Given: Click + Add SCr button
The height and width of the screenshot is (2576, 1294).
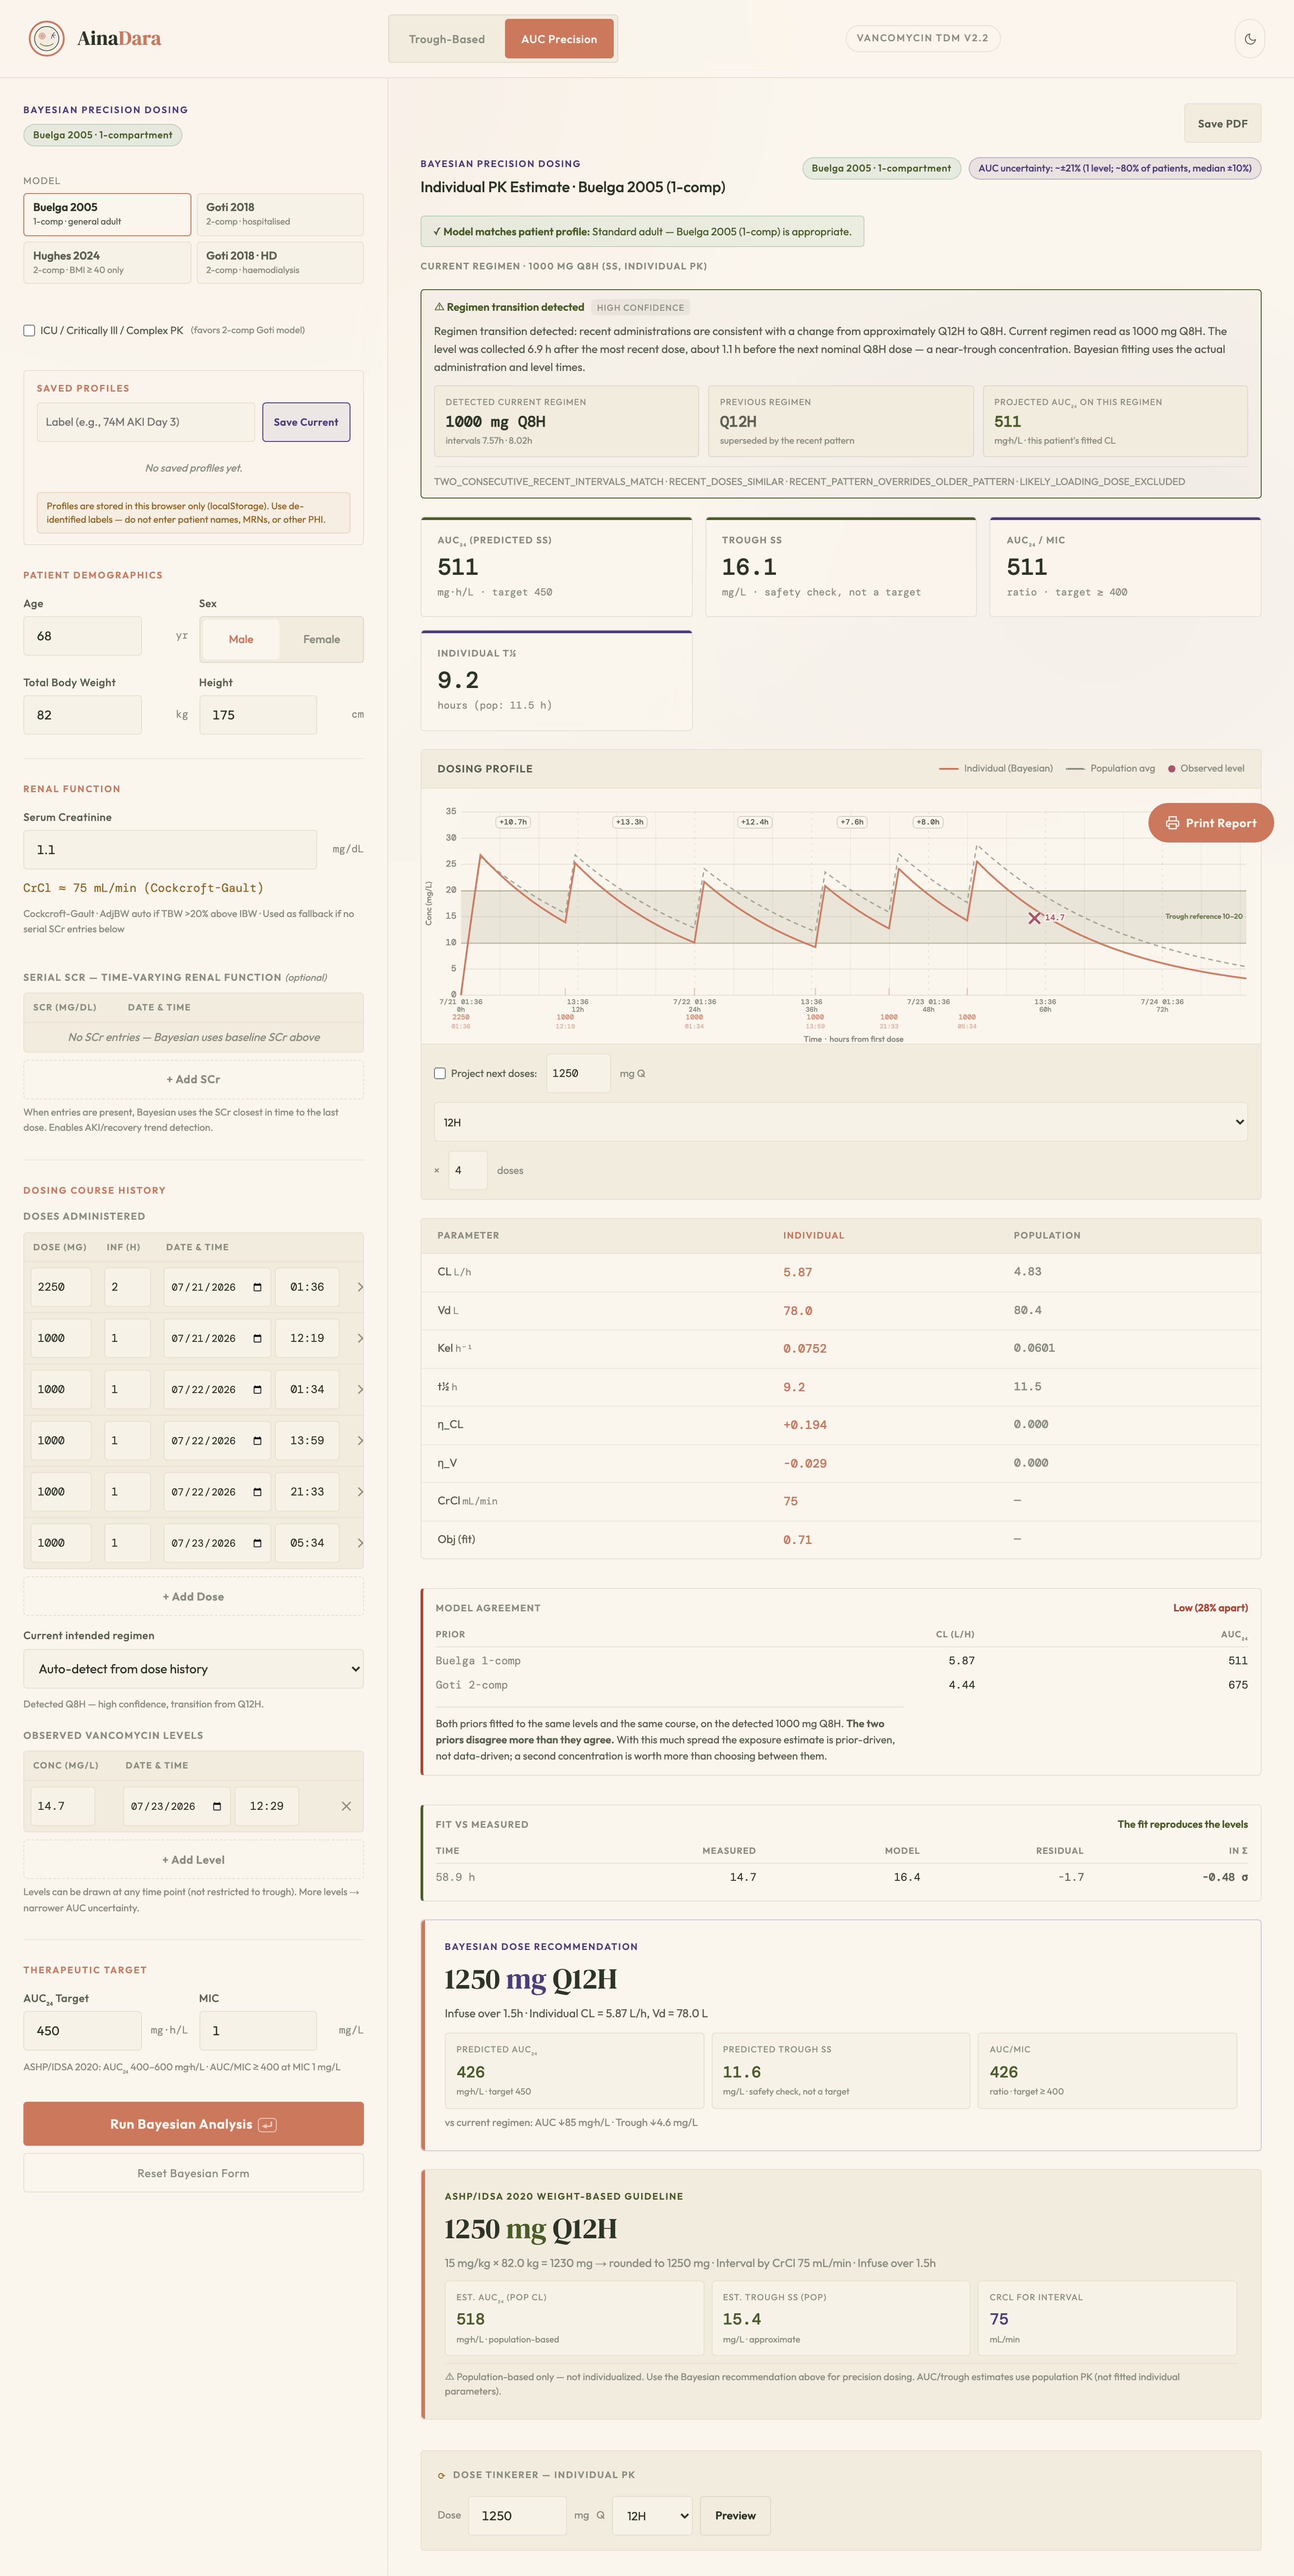Looking at the screenshot, I should [x=193, y=1079].
